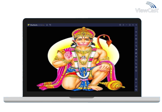This screenshot has height=112, width=162.
Task: Open the hamburger menu in BlueStacks title bar
Action: pos(123,25)
